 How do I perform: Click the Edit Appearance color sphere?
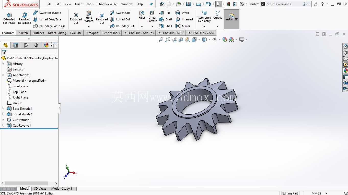click(x=225, y=40)
